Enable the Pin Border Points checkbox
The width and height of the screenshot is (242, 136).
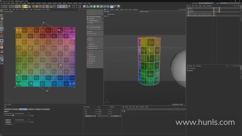point(13,114)
